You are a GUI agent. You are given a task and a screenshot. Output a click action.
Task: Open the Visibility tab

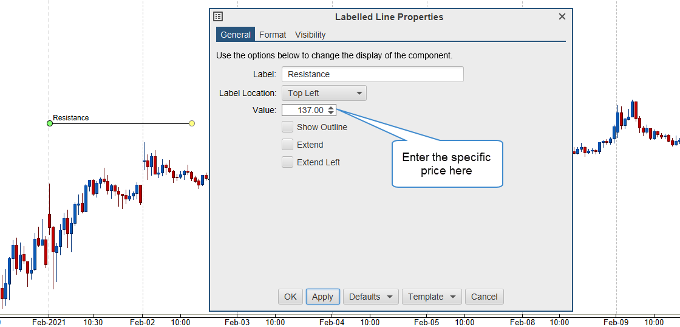click(310, 35)
